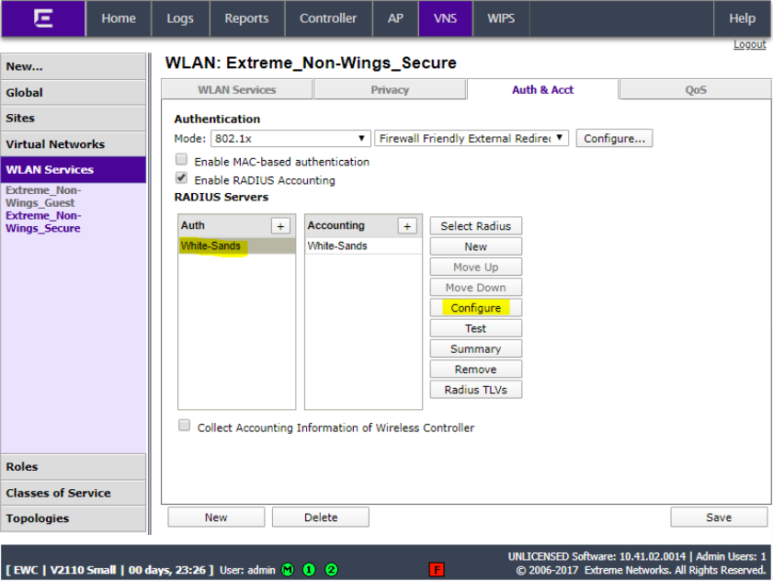Click the green 2 status indicator

(x=331, y=570)
